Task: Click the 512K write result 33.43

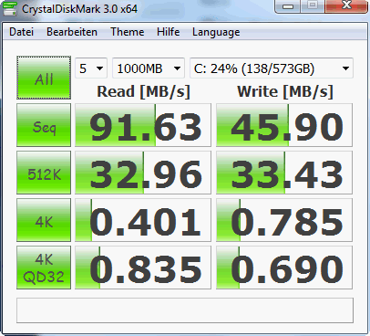Action: (x=284, y=173)
